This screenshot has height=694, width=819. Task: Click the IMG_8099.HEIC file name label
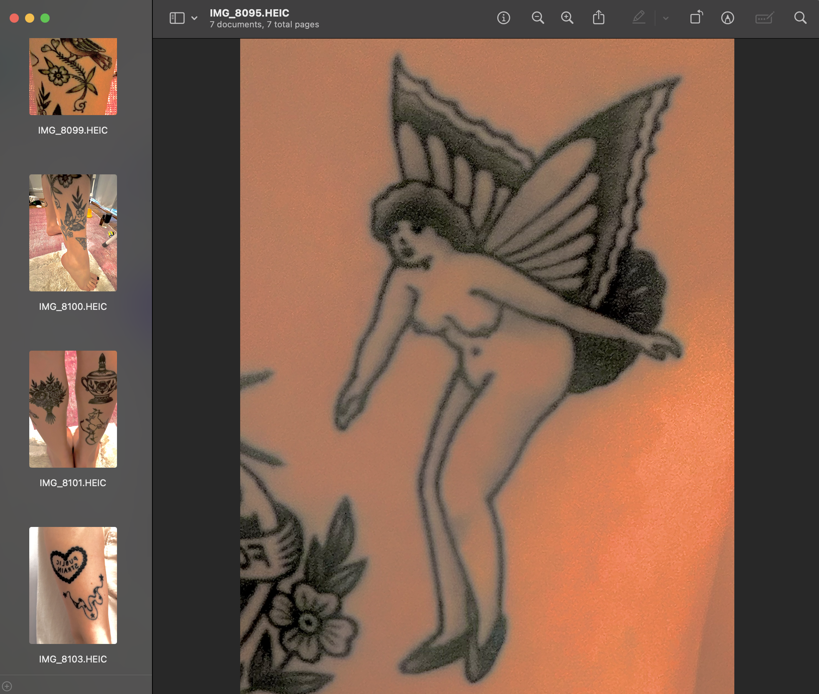pyautogui.click(x=73, y=130)
